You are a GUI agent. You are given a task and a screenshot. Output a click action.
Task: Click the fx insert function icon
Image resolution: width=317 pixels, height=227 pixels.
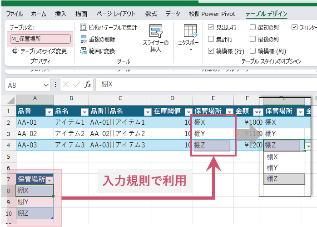[88, 84]
